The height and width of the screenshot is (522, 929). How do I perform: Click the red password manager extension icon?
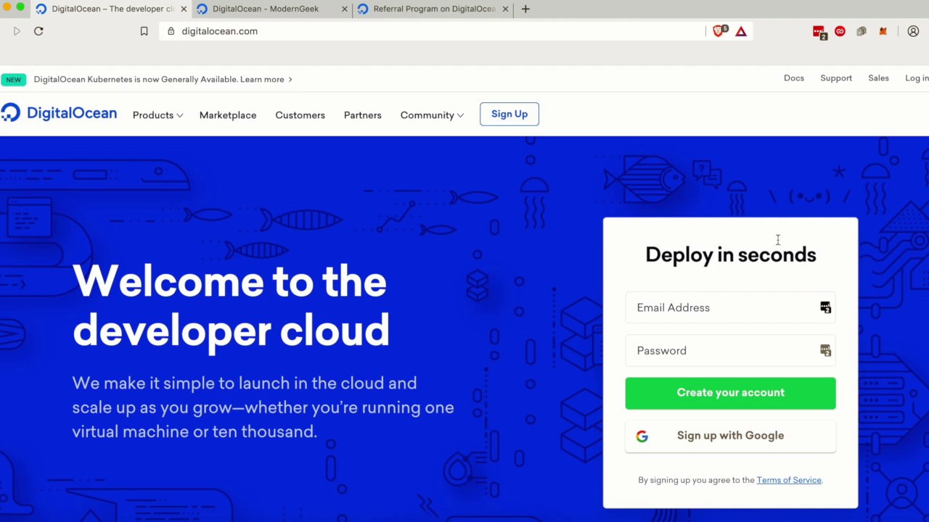[x=819, y=32]
